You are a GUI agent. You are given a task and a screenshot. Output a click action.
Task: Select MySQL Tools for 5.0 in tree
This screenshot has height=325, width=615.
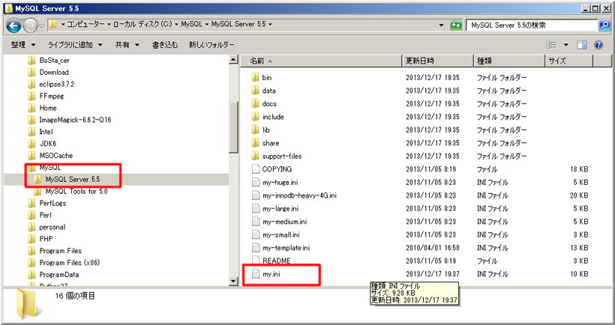click(76, 192)
